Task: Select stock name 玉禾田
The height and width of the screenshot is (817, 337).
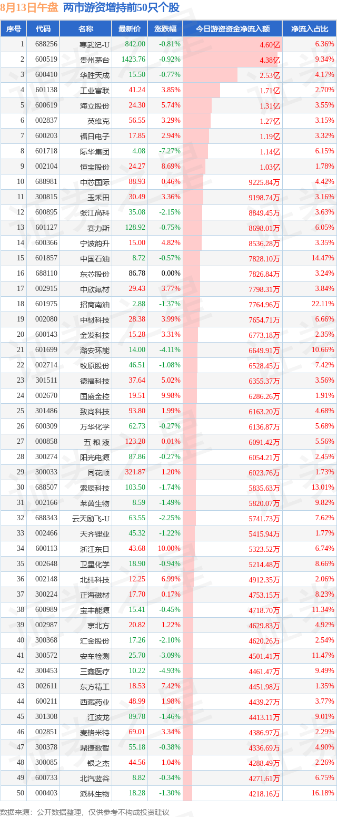Action: pos(98,197)
